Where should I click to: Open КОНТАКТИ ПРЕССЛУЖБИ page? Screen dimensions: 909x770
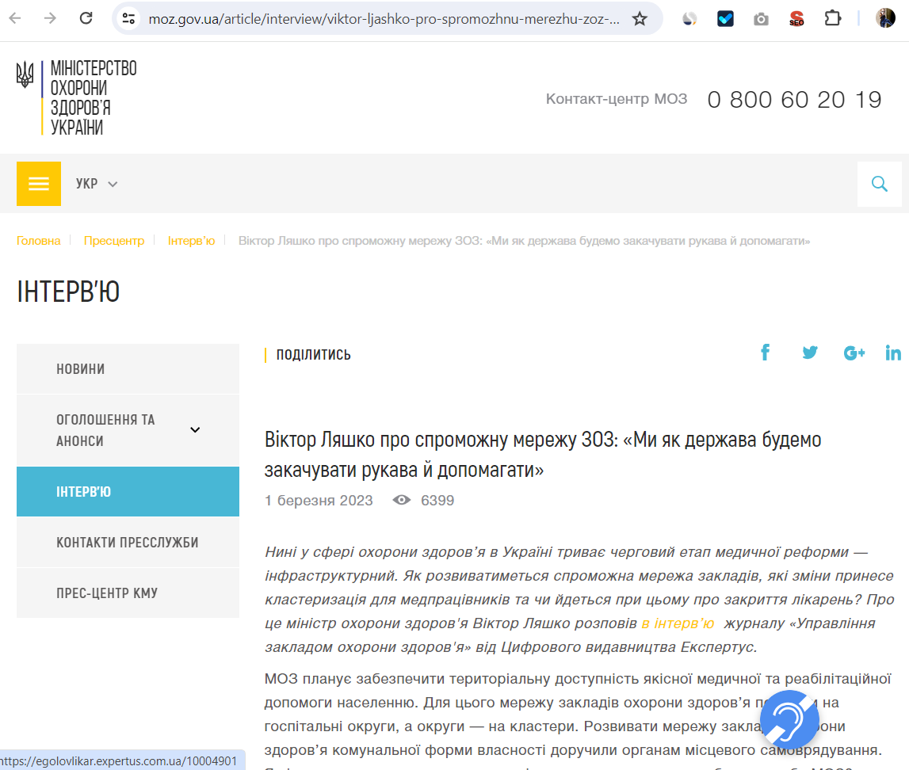(x=127, y=541)
